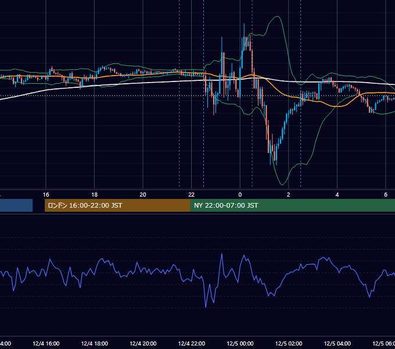Click the 12/4 18:00 time label

[95, 343]
